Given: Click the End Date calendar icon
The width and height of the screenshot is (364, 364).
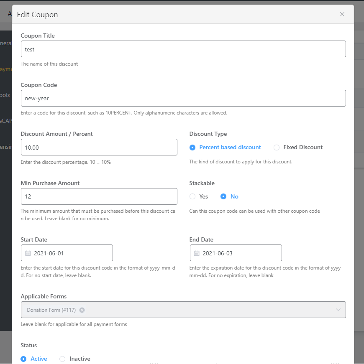Looking at the screenshot, I should click(x=197, y=253).
